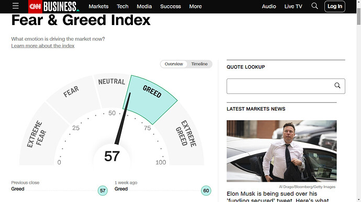
Task: Click the Quote Lookup heading
Action: point(246,67)
